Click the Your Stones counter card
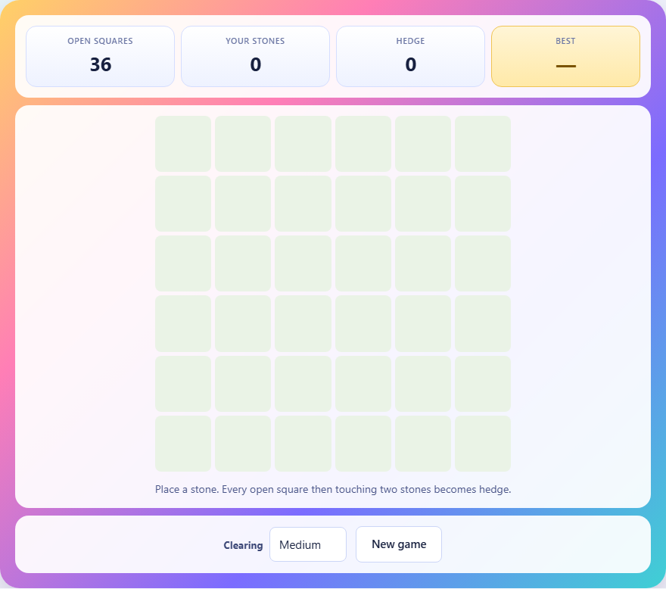666x589 pixels. pos(255,57)
